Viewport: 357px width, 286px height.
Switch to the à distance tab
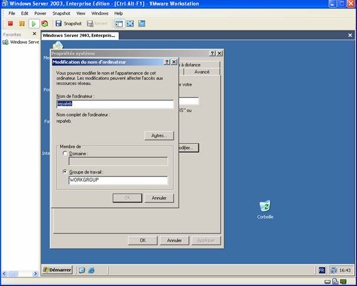199,65
